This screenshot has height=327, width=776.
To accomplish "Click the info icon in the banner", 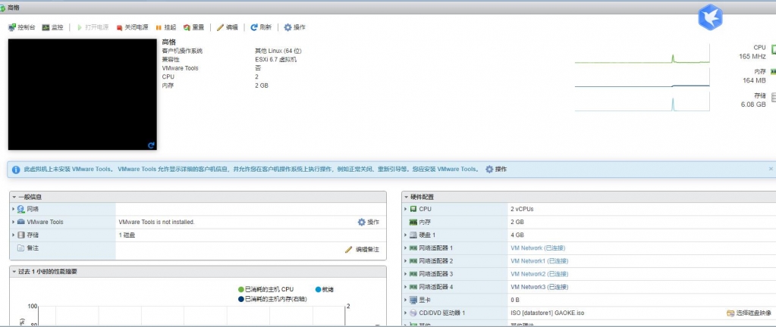I will click(16, 170).
